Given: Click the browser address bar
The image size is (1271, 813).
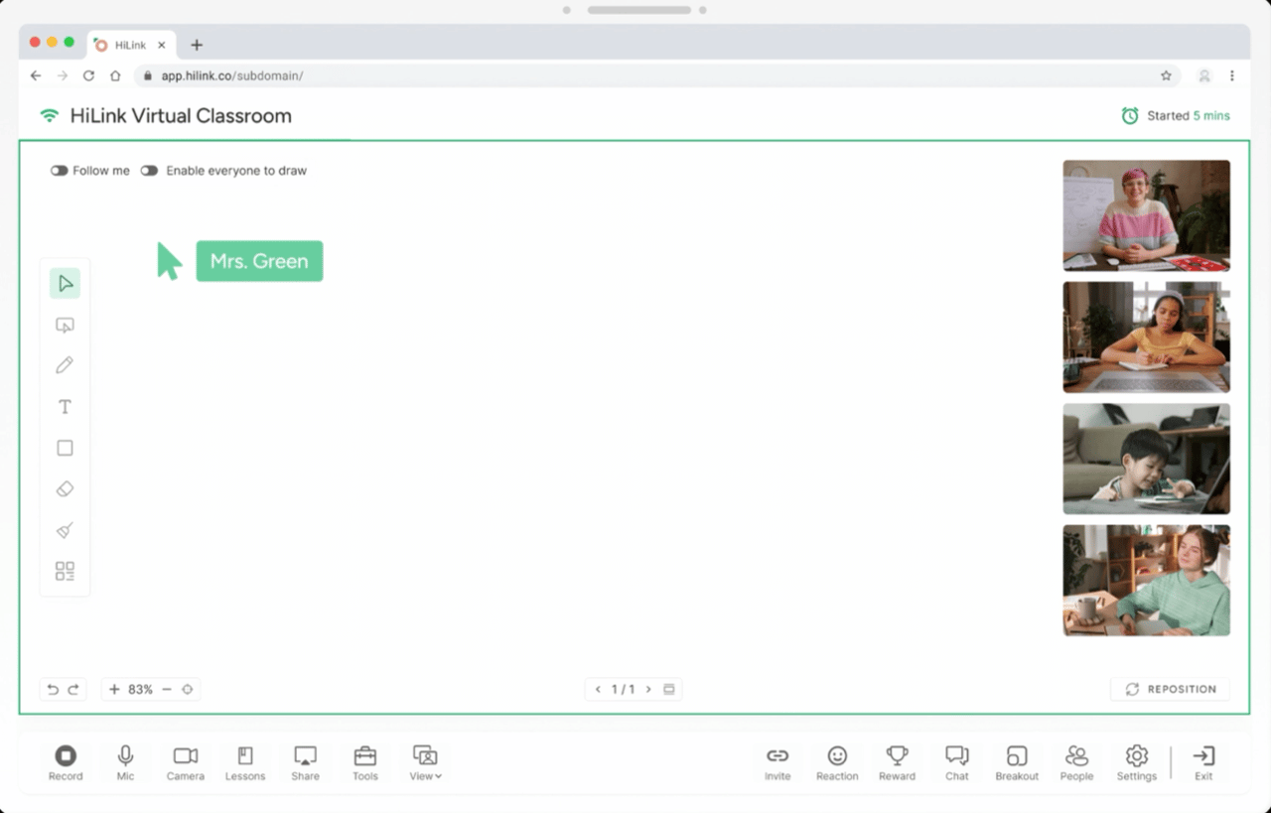Looking at the screenshot, I should (x=655, y=75).
